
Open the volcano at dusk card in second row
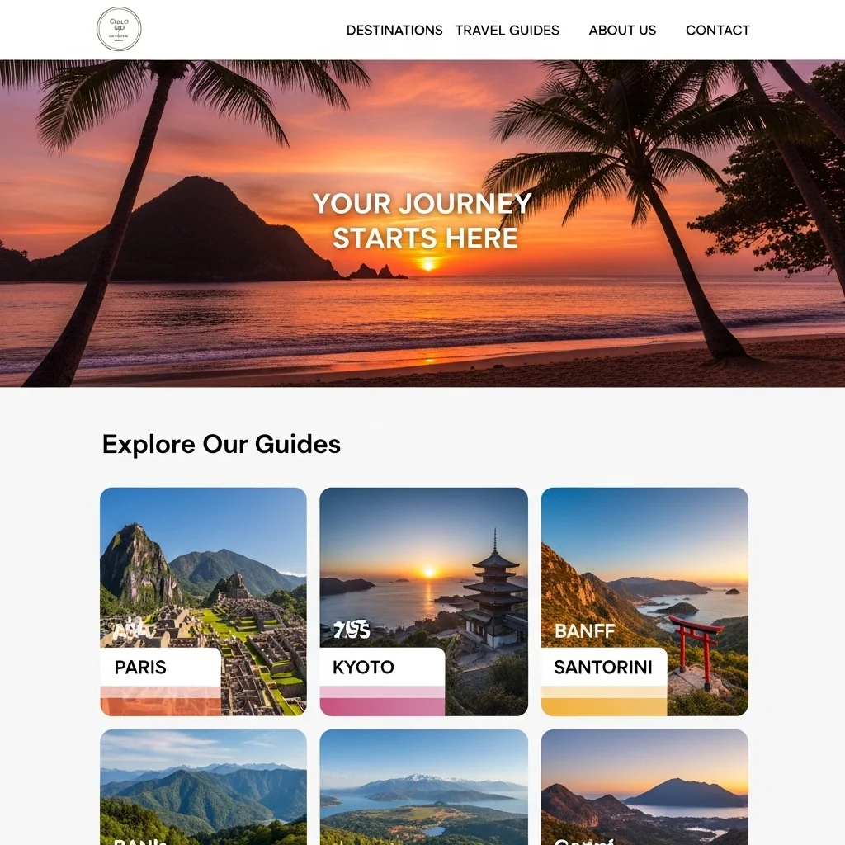[x=645, y=787]
